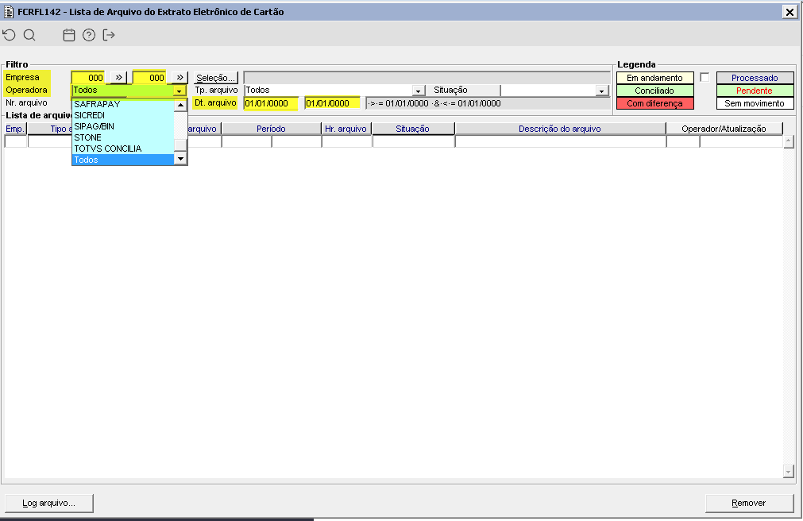Close the FCRFL142 window
The height and width of the screenshot is (521, 803).
(x=789, y=12)
